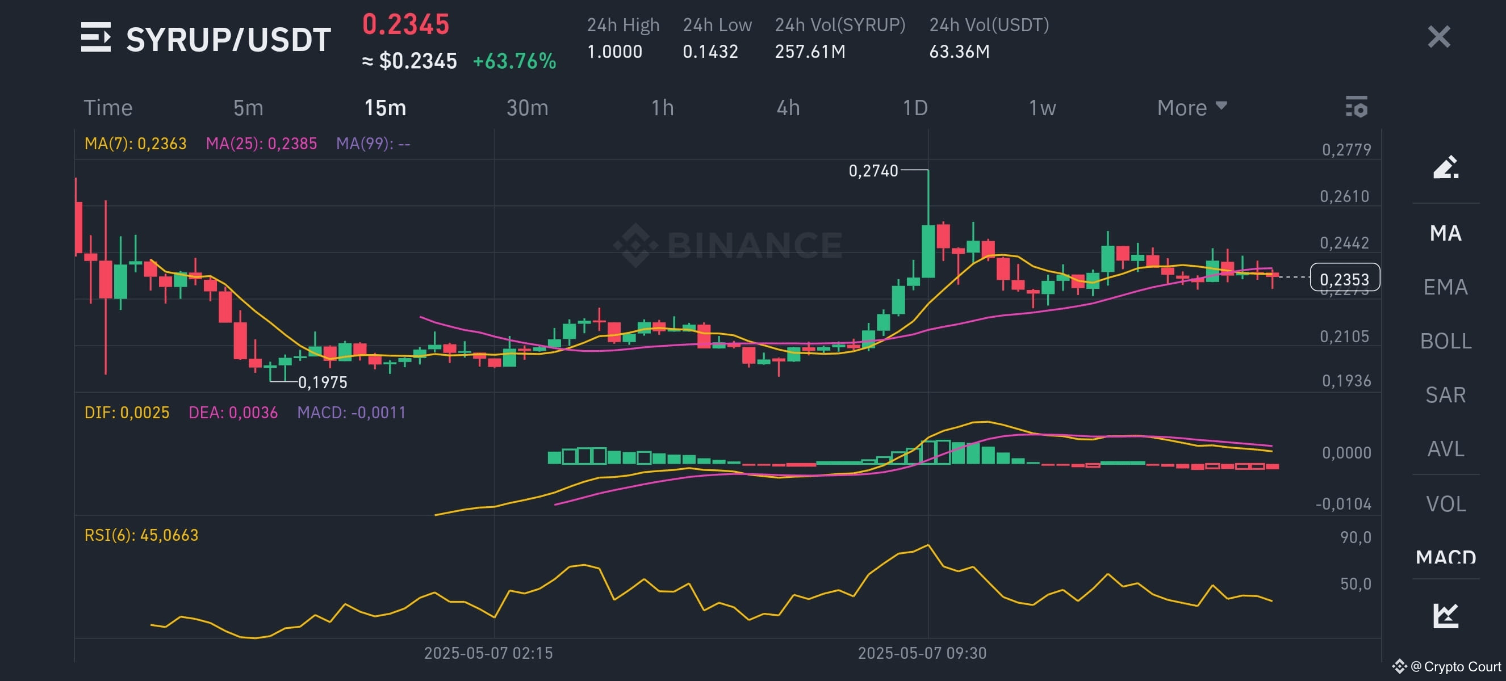This screenshot has height=681, width=1506.
Task: Click the 2025-05-07 09:30 time label
Action: click(x=922, y=654)
